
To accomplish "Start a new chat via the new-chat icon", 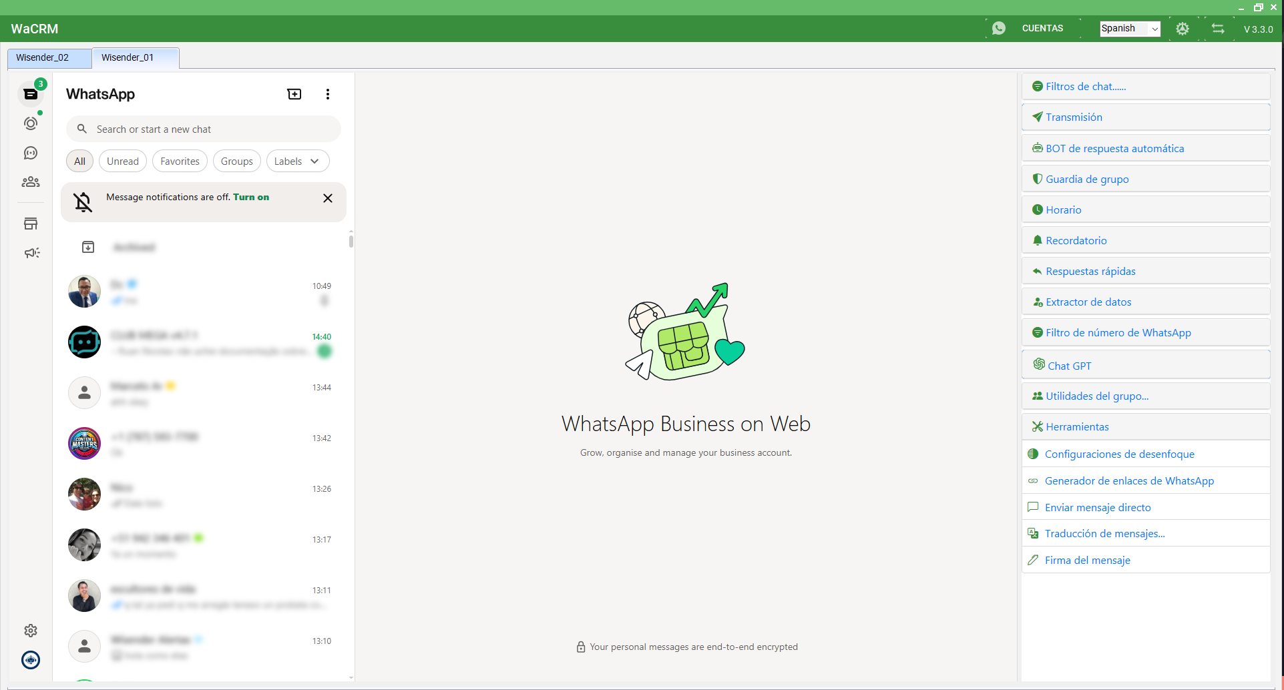I will 294,93.
